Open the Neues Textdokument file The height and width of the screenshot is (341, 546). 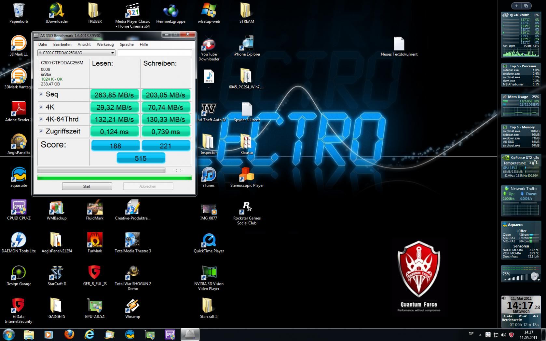(399, 46)
